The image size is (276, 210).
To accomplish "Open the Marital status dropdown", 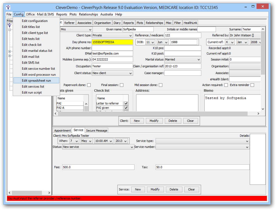I will (183, 59).
